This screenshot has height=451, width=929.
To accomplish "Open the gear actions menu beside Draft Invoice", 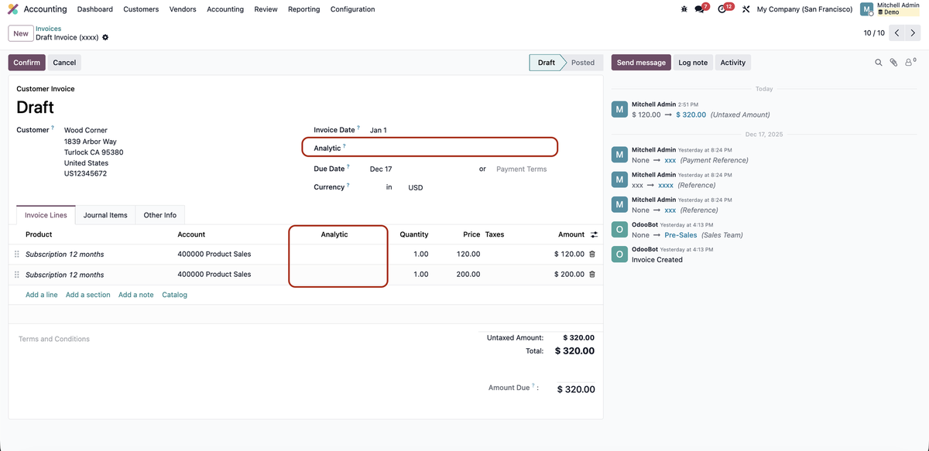I will pyautogui.click(x=105, y=36).
